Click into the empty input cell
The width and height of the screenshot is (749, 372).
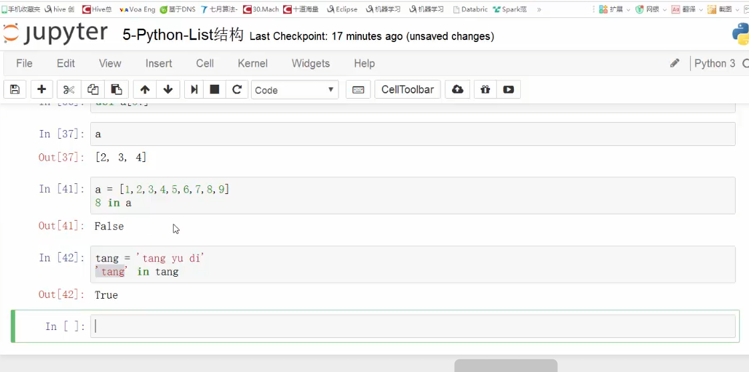pyautogui.click(x=413, y=326)
